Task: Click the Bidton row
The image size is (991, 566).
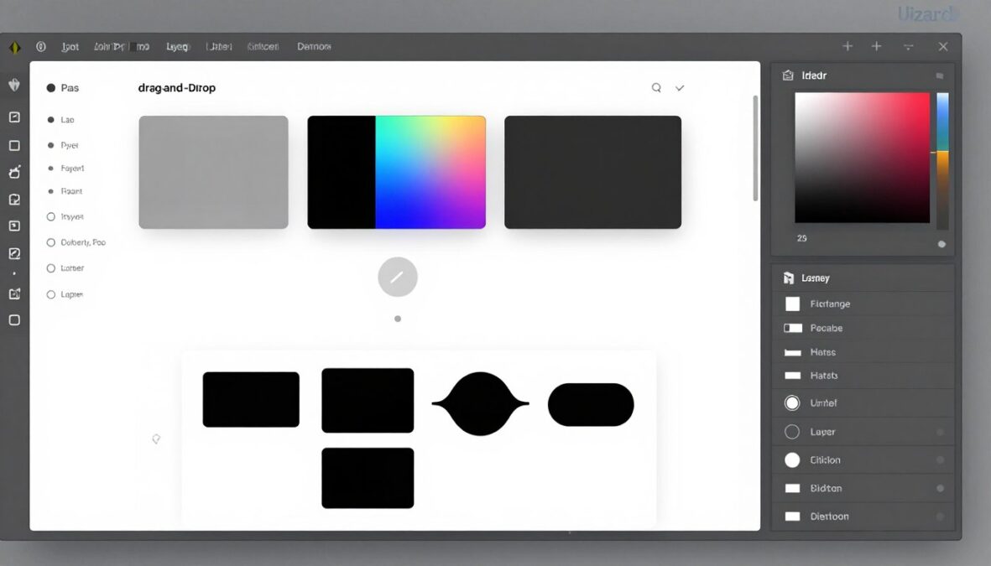Action: click(x=863, y=488)
